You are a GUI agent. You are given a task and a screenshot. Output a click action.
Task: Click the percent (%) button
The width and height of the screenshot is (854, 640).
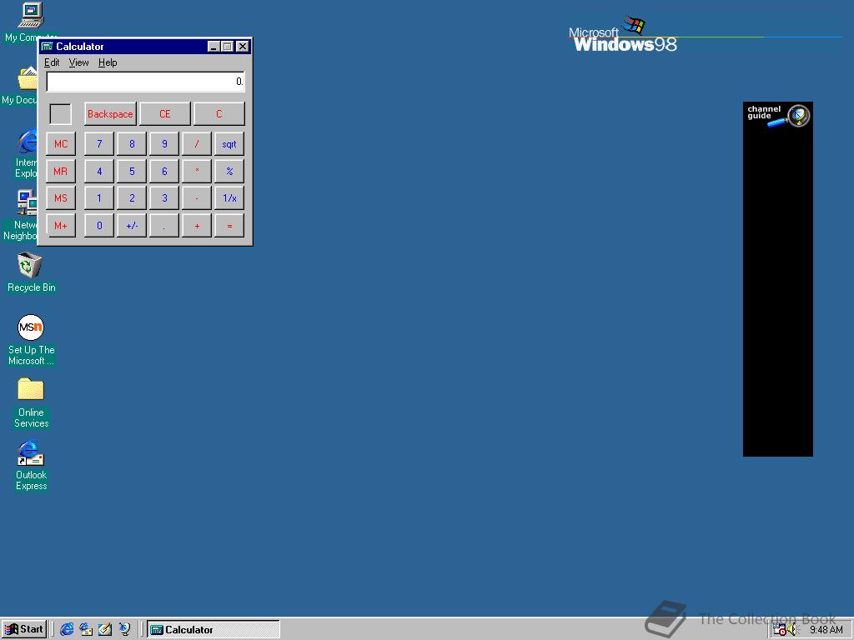229,172
